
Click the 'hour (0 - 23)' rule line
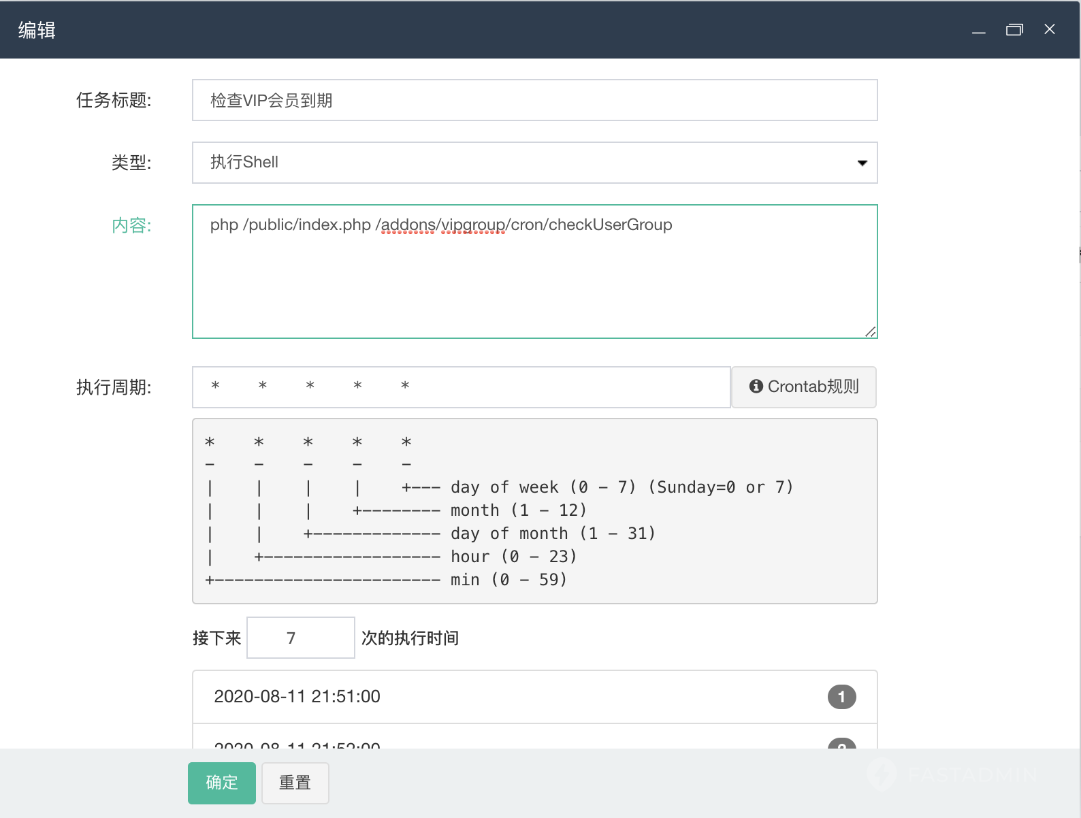513,557
